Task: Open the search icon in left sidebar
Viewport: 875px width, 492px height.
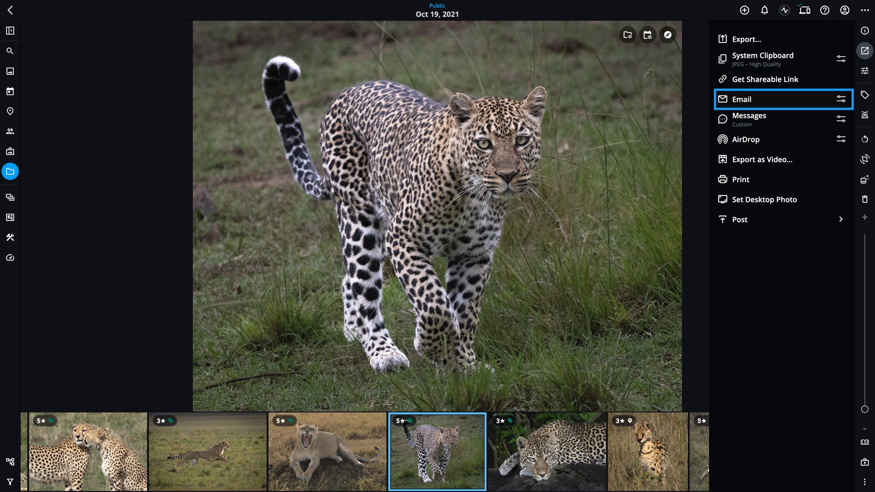Action: pos(10,51)
